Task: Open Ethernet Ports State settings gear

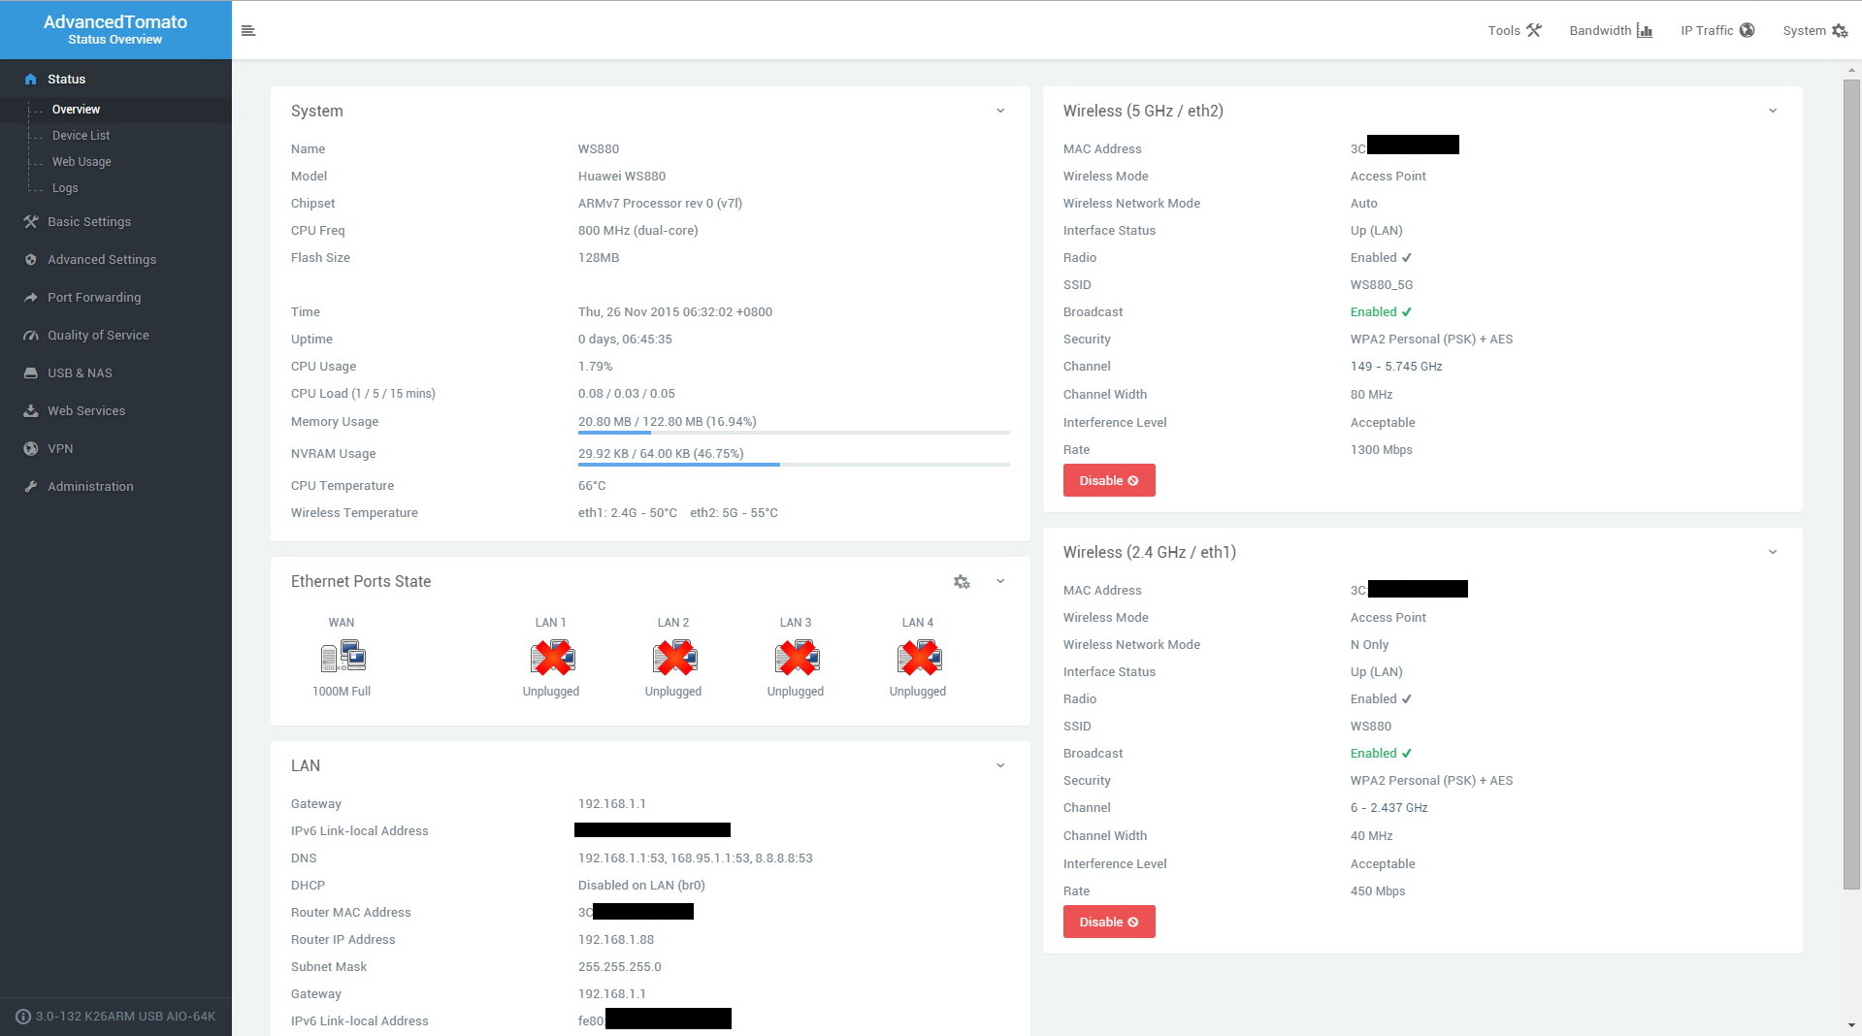Action: (x=962, y=582)
